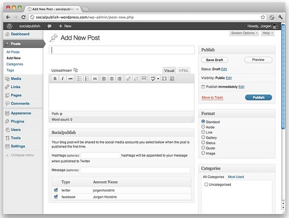The width and height of the screenshot is (289, 218).
Task: Expand the Help dropdown
Action: tap(267, 33)
